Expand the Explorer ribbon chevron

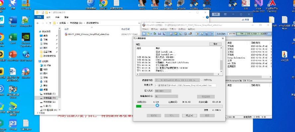(x=204, y=17)
